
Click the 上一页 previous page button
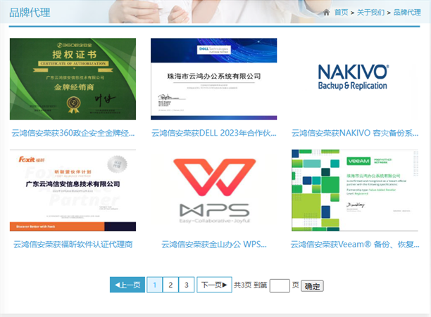127,285
